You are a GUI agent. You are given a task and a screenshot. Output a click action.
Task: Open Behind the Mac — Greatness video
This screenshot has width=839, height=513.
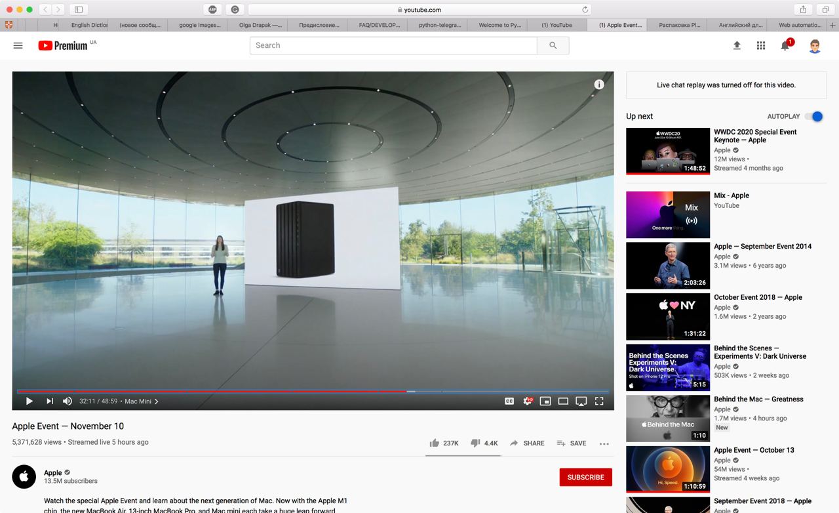tap(758, 399)
